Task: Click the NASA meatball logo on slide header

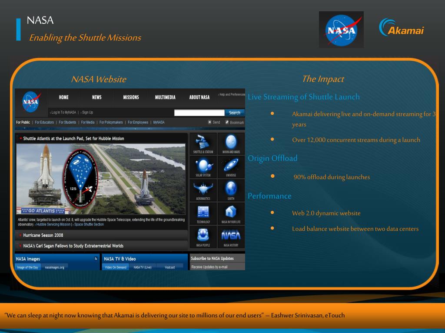Action: click(x=341, y=30)
